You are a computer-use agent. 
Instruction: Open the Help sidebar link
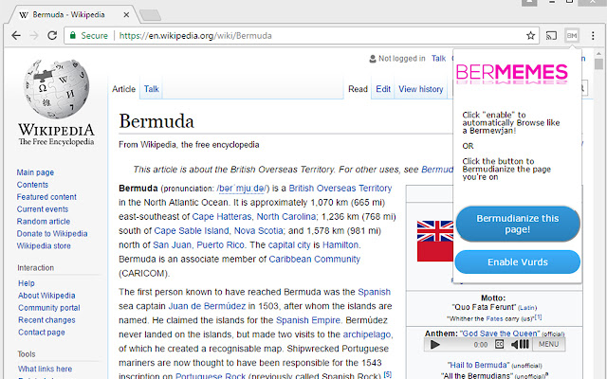(27, 283)
